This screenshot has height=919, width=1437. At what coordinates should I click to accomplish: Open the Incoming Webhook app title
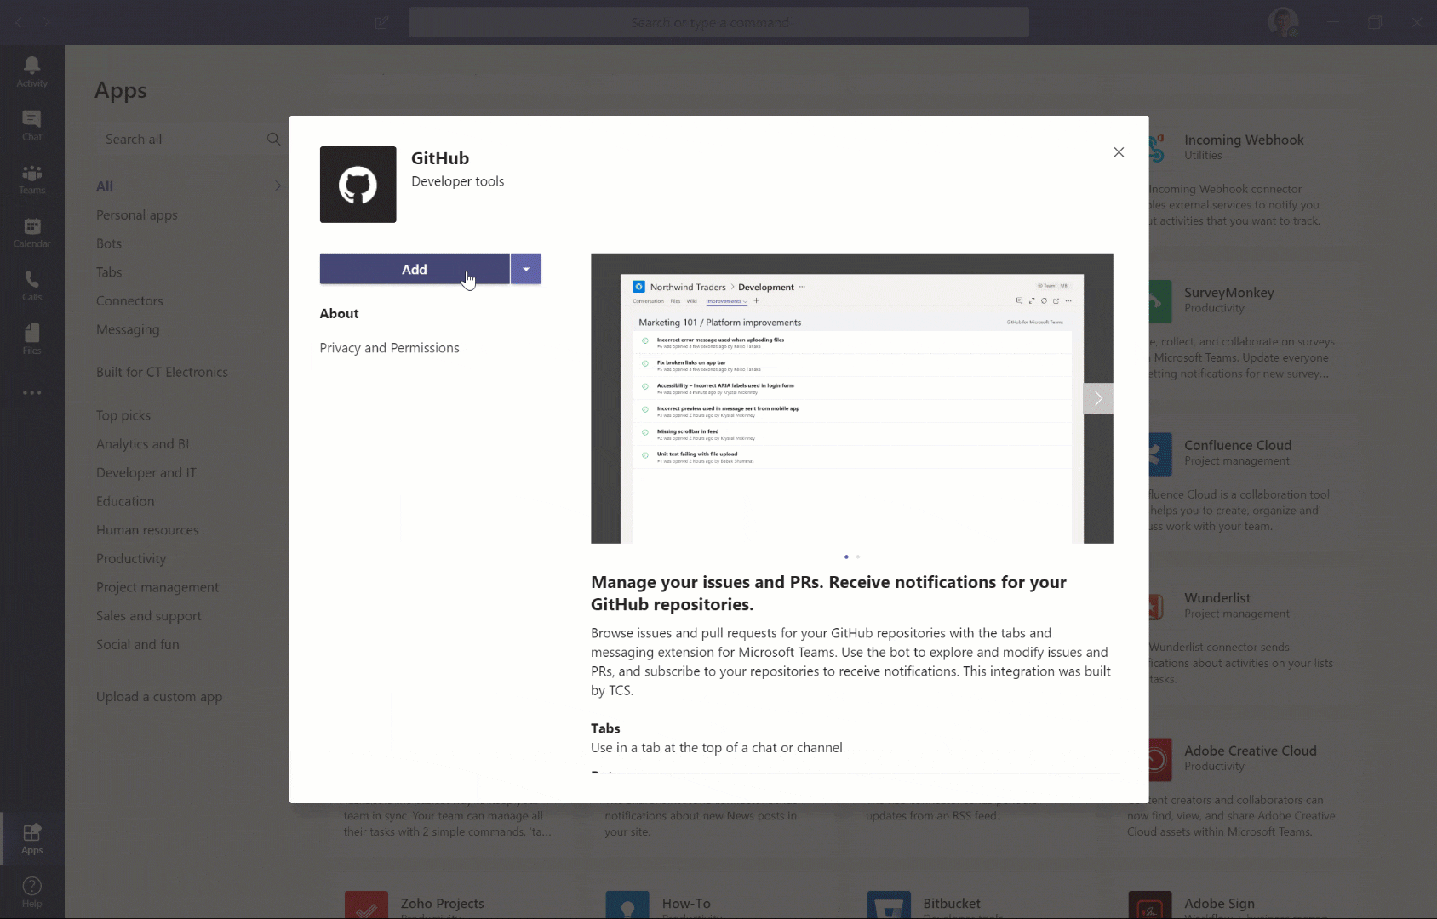coord(1244,140)
